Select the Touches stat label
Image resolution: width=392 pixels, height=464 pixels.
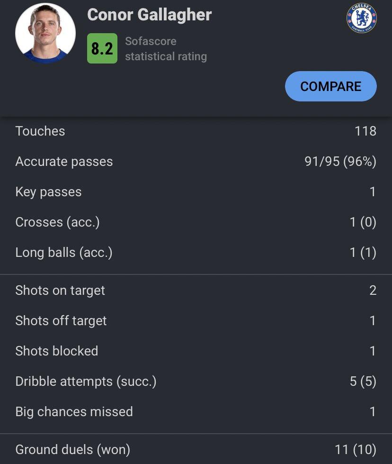40,131
